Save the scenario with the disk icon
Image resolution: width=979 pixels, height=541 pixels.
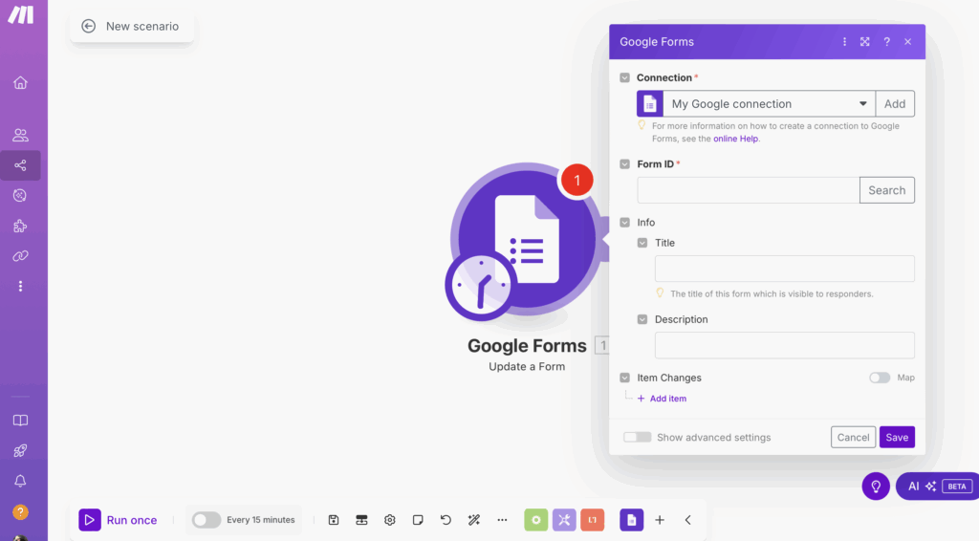coord(334,520)
